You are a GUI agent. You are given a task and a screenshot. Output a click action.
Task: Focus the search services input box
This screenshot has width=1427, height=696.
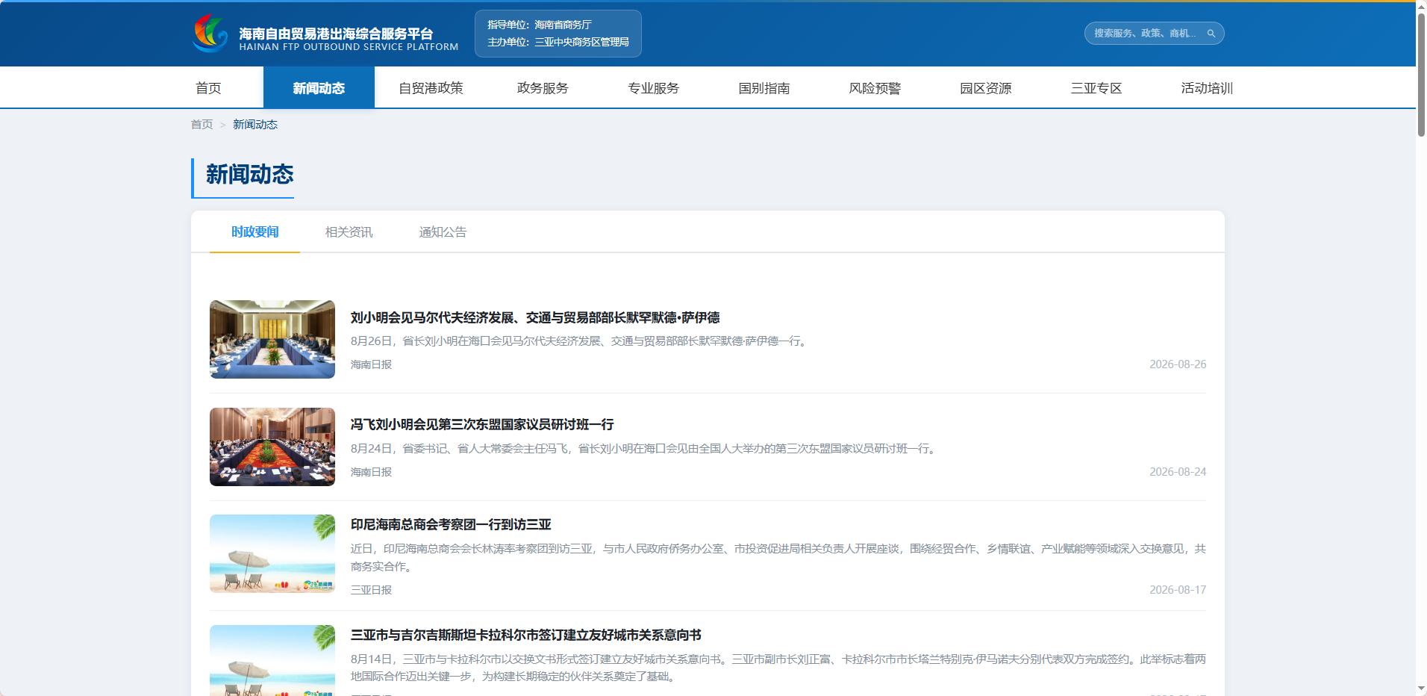coord(1146,34)
